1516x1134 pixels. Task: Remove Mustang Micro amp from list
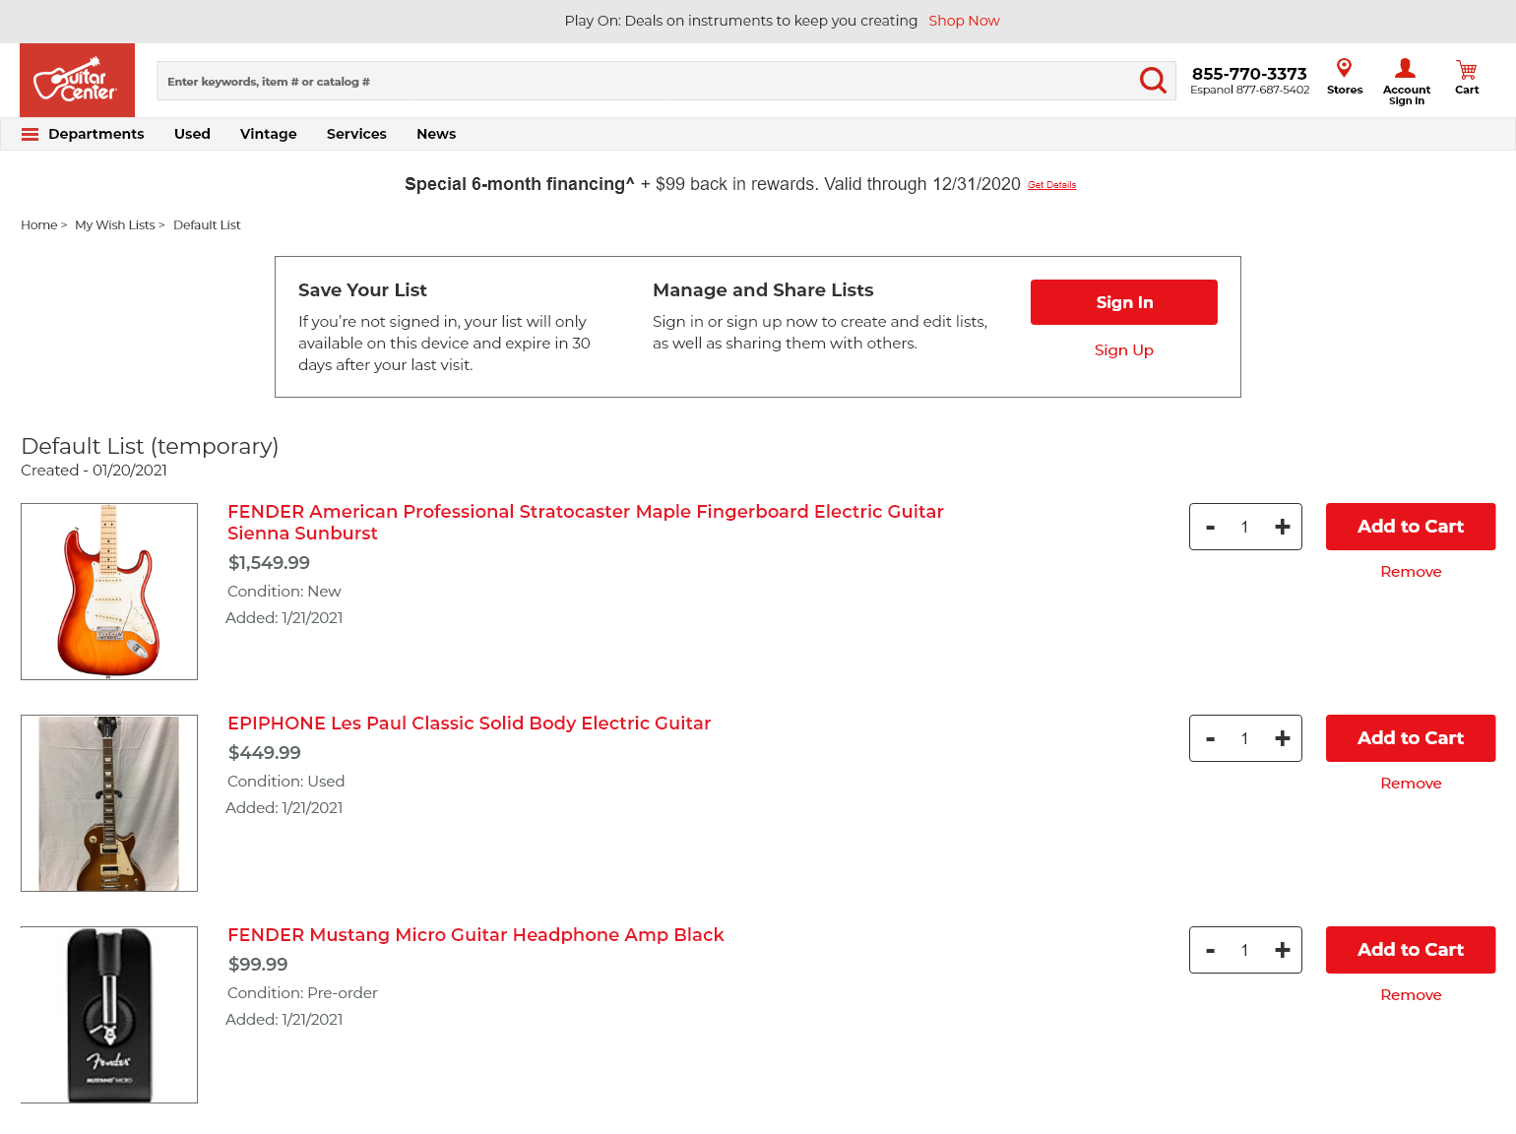click(1411, 995)
